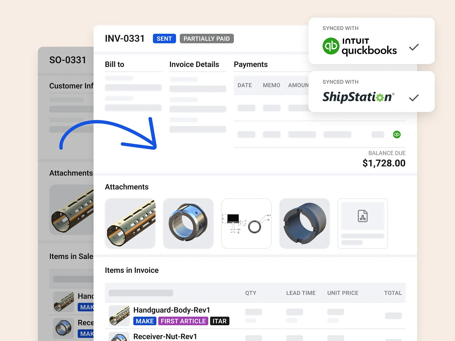Sort by the QTY column header
This screenshot has height=341, width=455.
pos(251,293)
